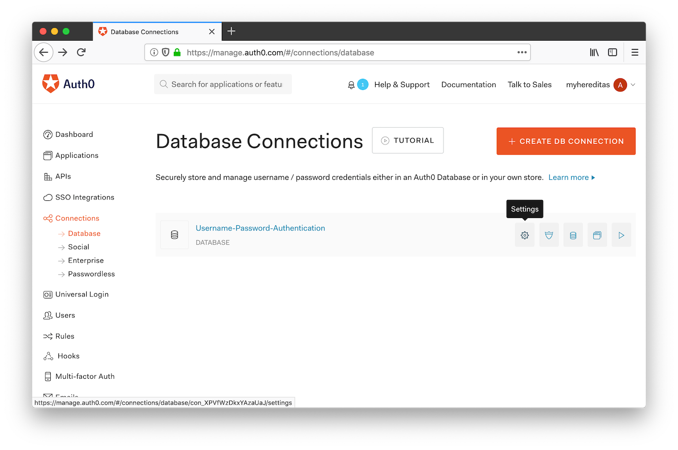The width and height of the screenshot is (678, 450).
Task: Reload the page with the refresh icon
Action: click(x=81, y=52)
